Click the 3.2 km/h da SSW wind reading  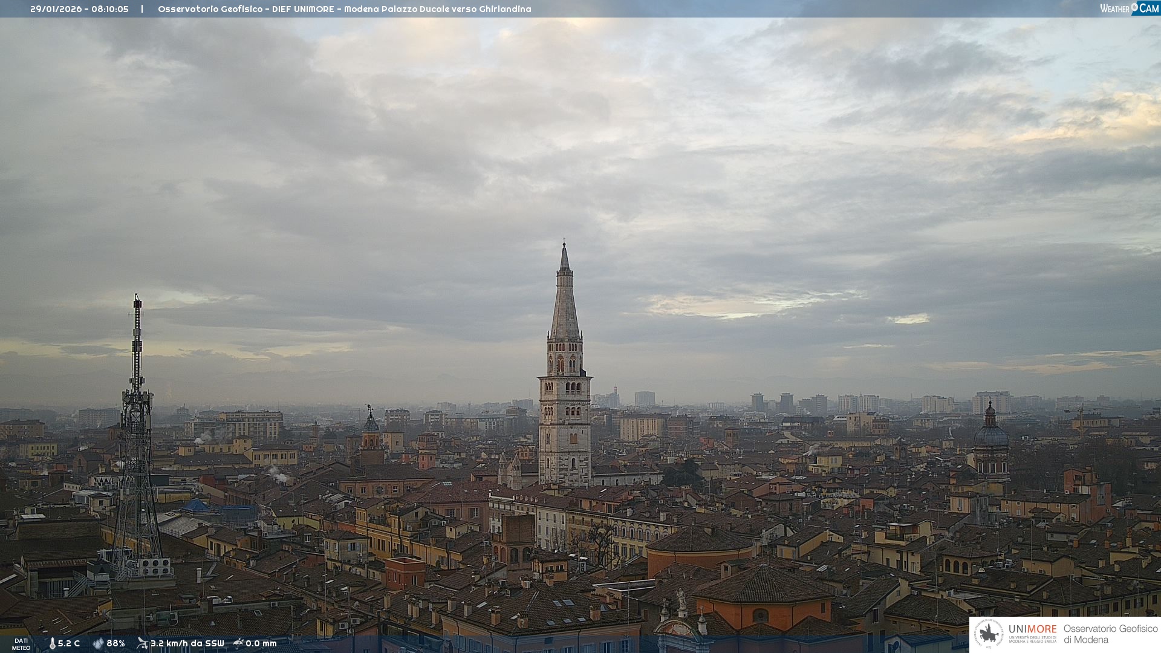click(x=187, y=643)
